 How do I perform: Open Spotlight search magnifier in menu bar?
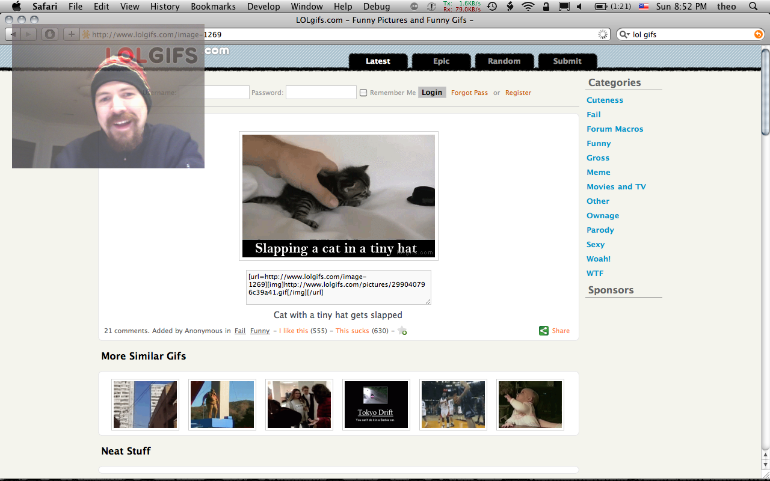point(754,7)
